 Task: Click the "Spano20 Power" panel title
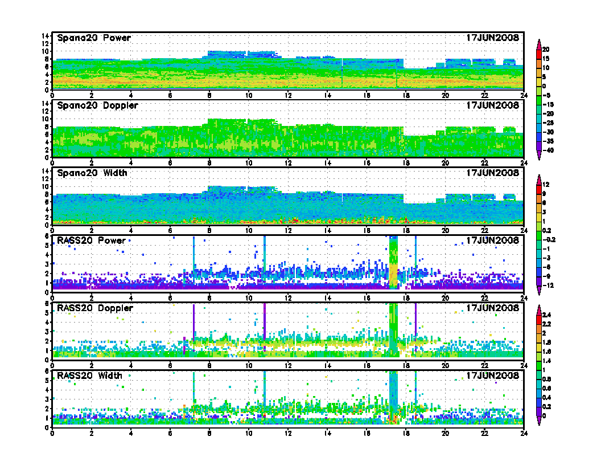(x=94, y=38)
